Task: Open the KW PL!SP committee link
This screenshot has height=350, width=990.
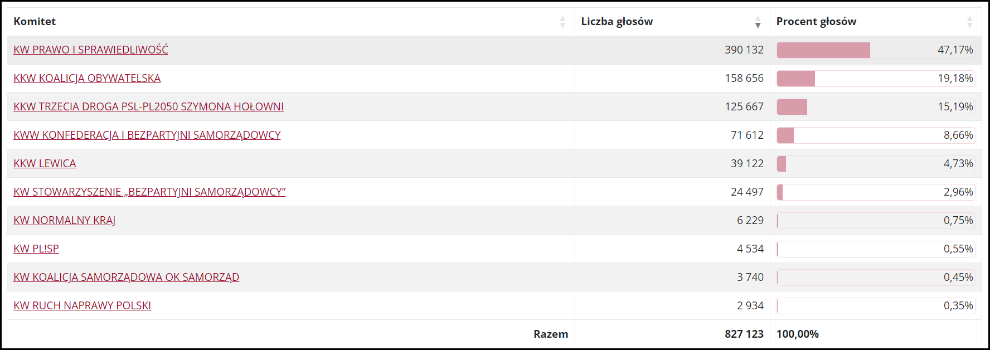Action: pos(36,249)
